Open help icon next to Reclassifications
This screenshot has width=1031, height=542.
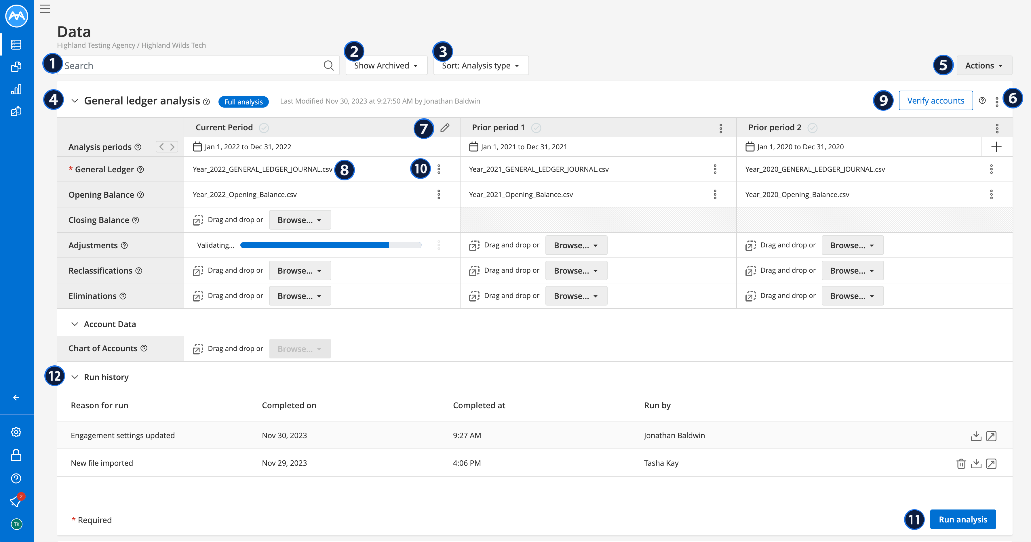tap(139, 271)
